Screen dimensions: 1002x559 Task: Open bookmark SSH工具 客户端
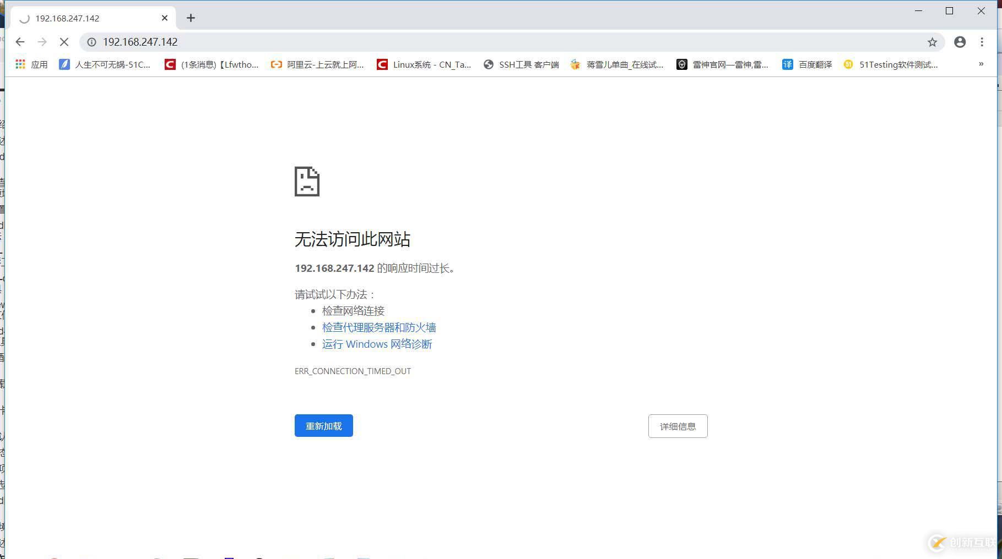click(x=521, y=64)
